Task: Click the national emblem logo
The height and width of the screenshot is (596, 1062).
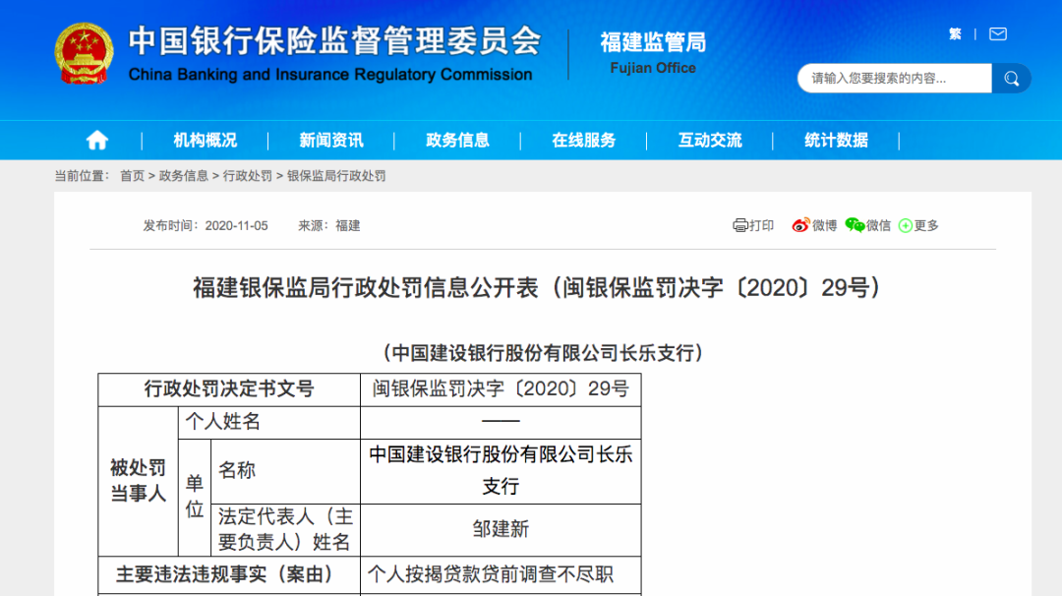Action: pos(84,53)
